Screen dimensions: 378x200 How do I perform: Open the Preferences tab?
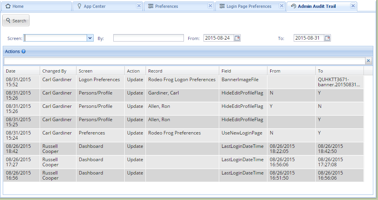pos(179,6)
